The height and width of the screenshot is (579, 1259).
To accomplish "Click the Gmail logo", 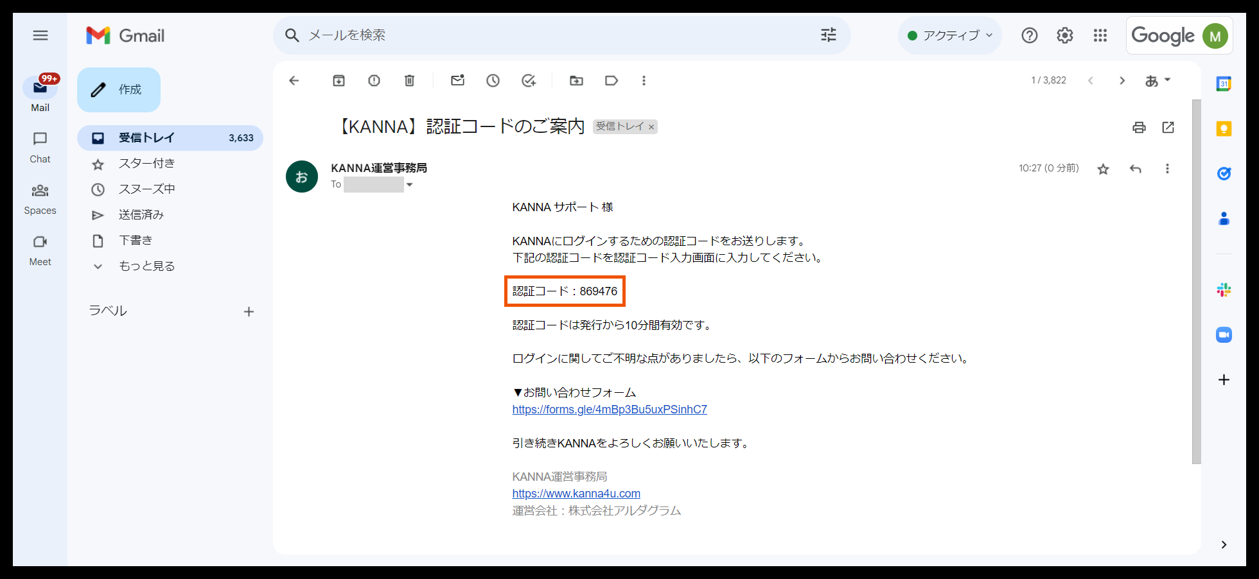I will pos(125,35).
